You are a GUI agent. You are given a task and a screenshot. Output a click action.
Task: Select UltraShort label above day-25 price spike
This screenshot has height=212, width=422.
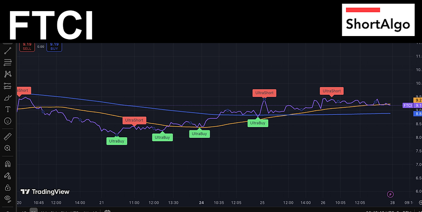point(264,93)
